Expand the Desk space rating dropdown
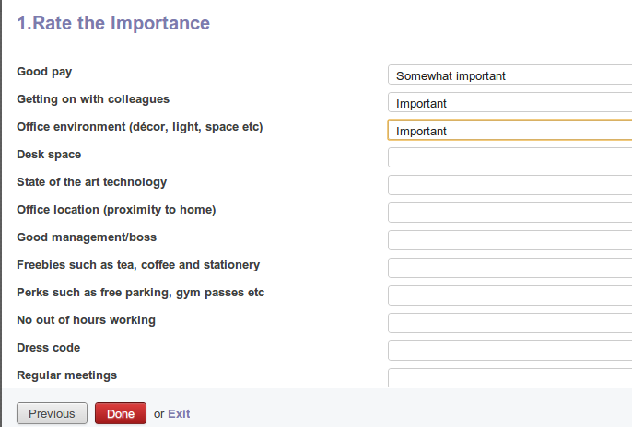 [509, 157]
